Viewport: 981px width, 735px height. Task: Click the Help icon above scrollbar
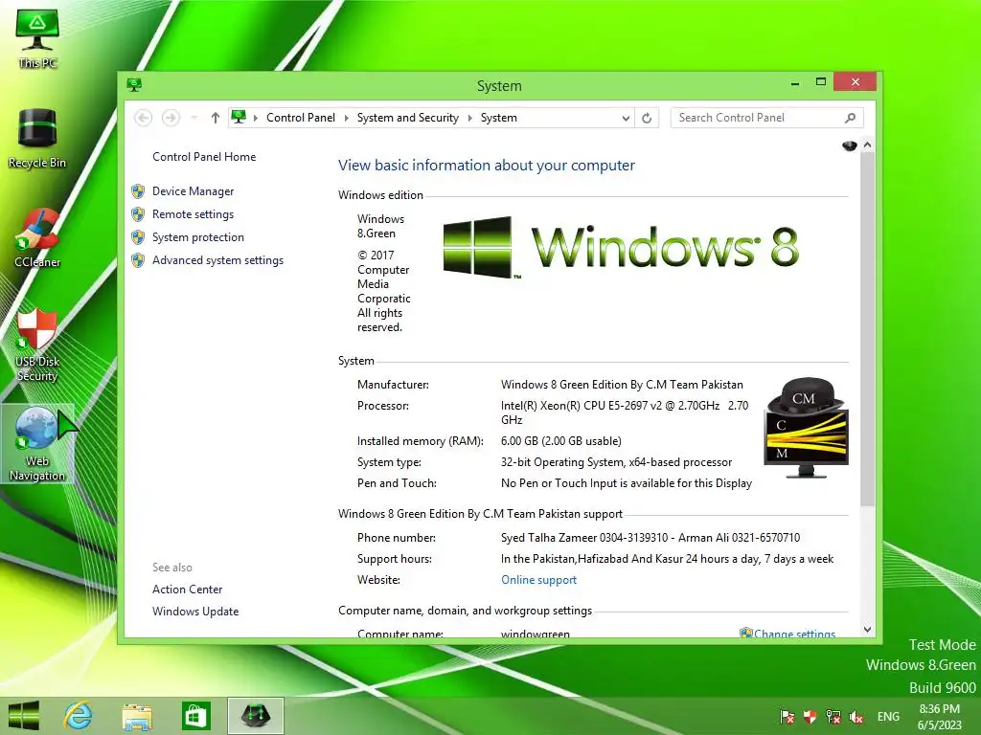[x=850, y=145]
